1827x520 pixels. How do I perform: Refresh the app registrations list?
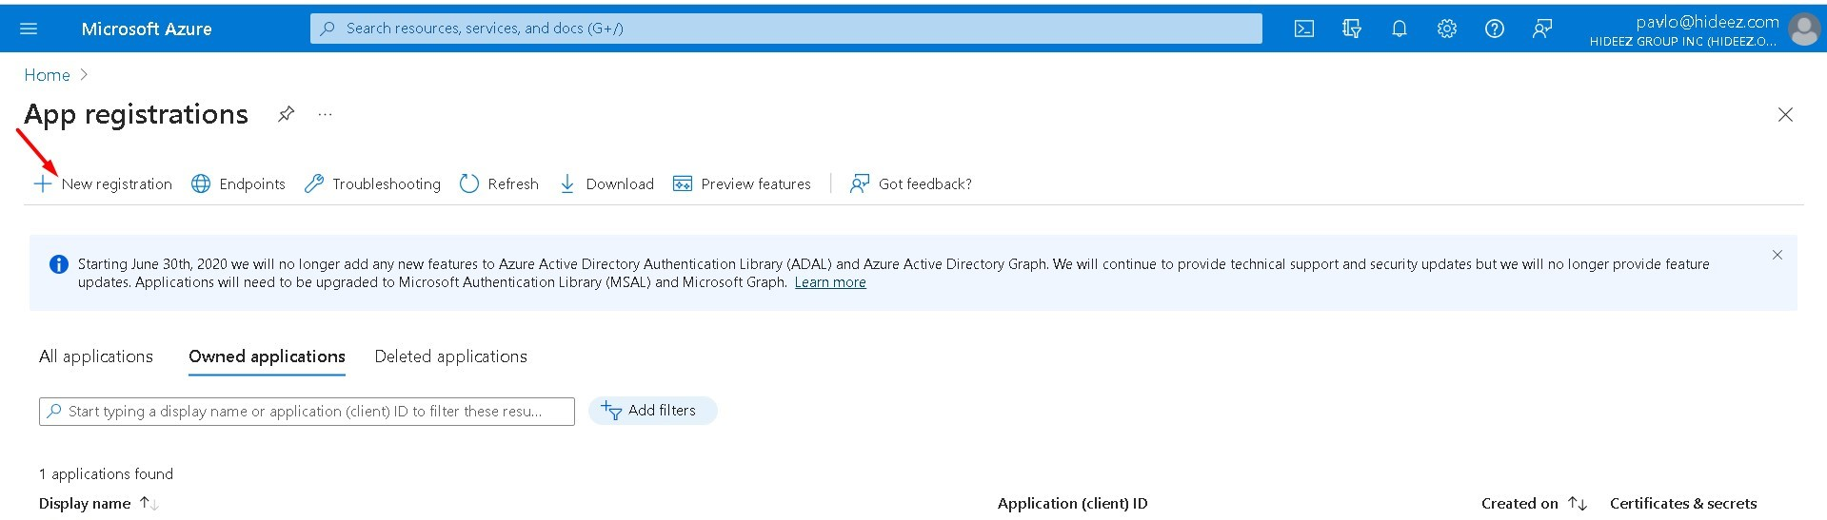pos(499,183)
